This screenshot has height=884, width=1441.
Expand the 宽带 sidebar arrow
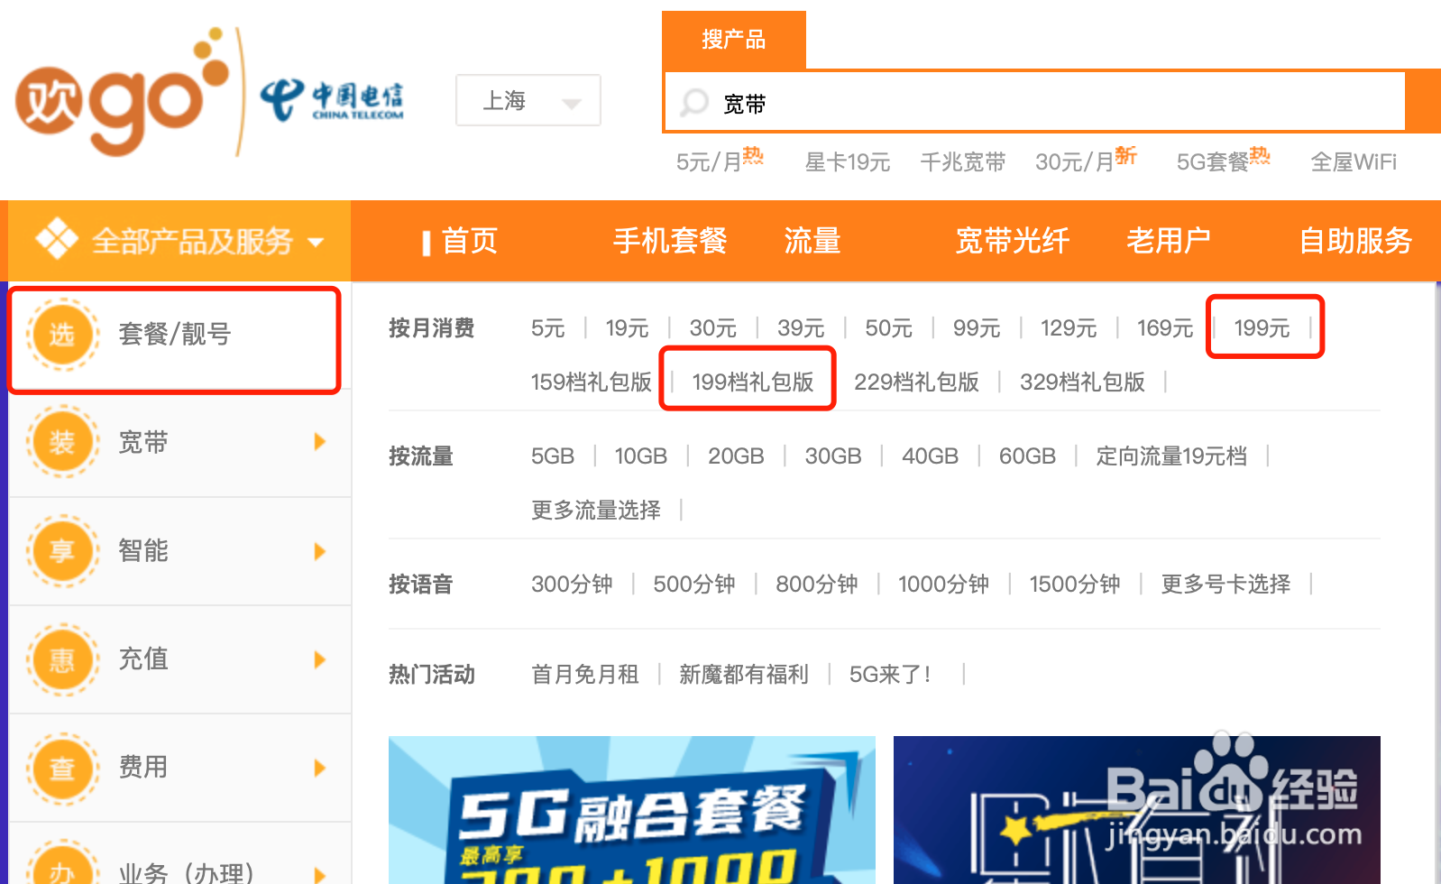coord(319,442)
